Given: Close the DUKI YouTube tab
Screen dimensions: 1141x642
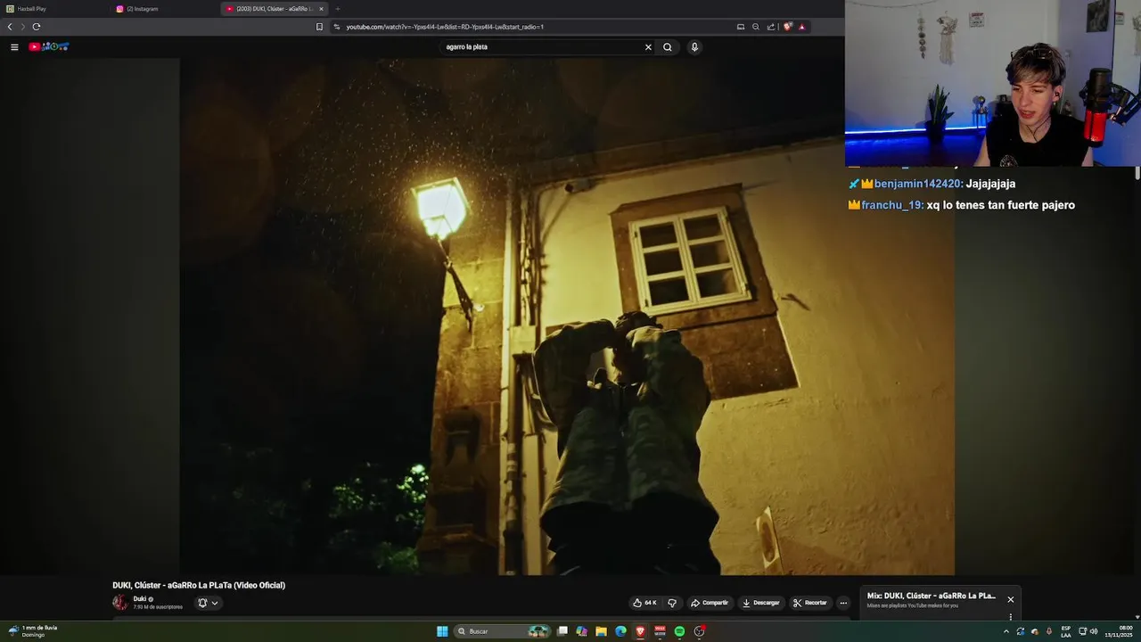Looking at the screenshot, I should point(322,9).
